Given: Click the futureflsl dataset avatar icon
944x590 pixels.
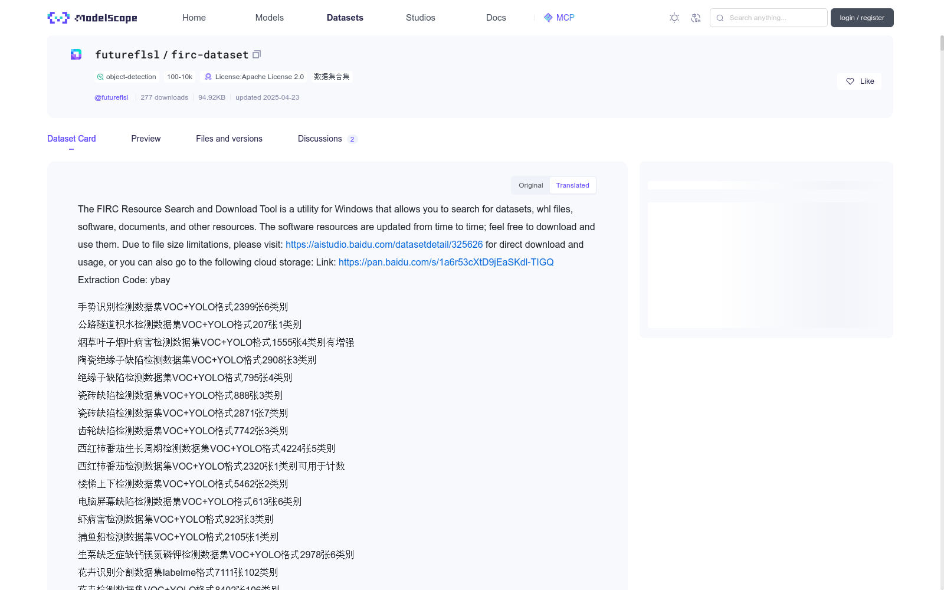Looking at the screenshot, I should point(76,54).
